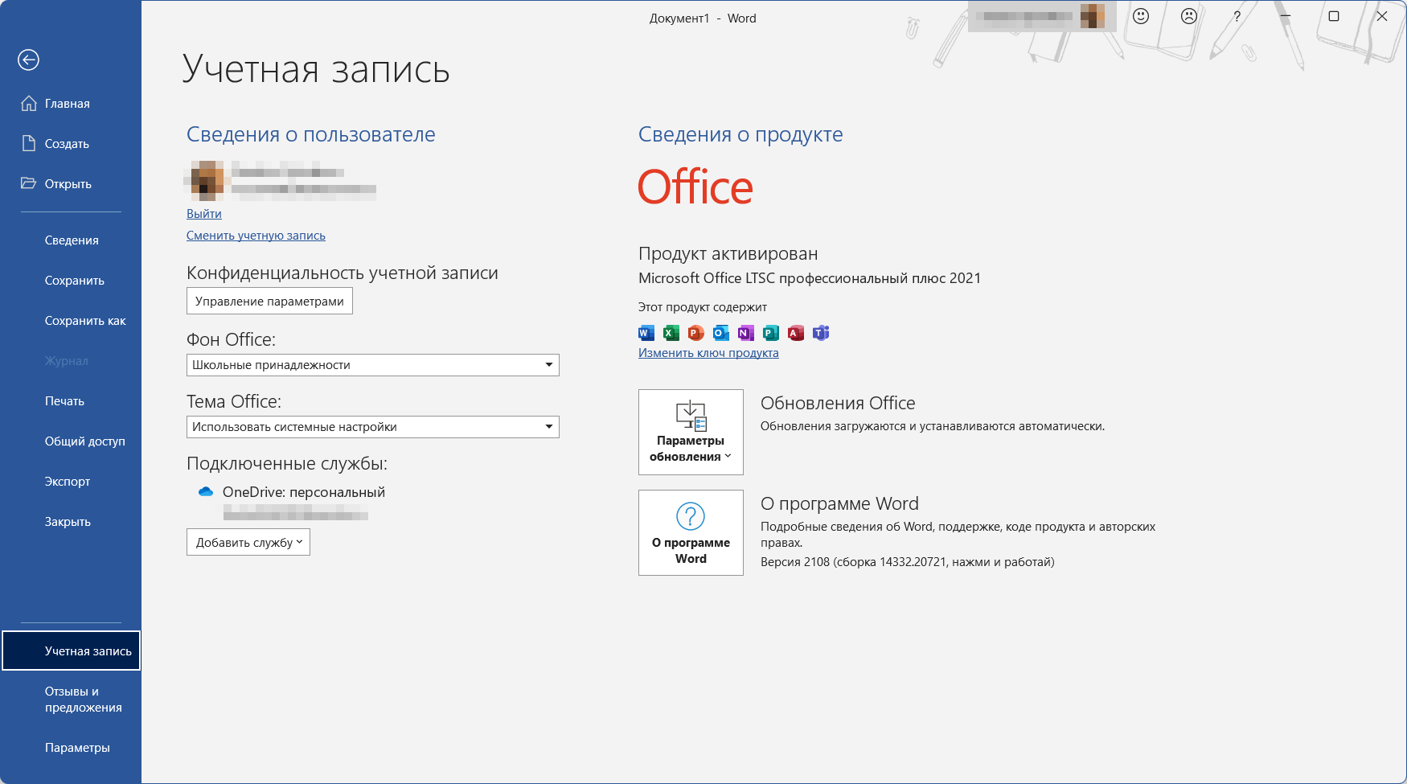Open the Тема Office theme dropdown
Viewport: 1407px width, 784px height.
373,427
